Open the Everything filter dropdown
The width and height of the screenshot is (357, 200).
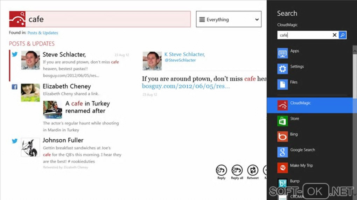(229, 19)
